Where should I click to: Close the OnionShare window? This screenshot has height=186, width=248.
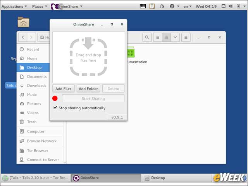[122, 24]
